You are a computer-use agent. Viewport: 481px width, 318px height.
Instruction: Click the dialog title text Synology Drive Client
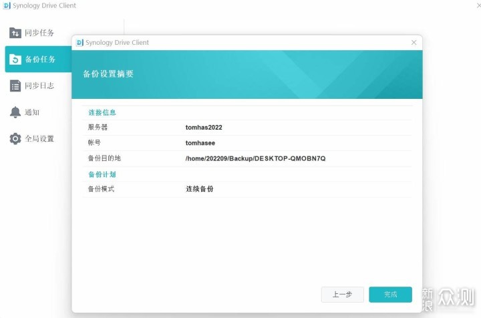117,42
